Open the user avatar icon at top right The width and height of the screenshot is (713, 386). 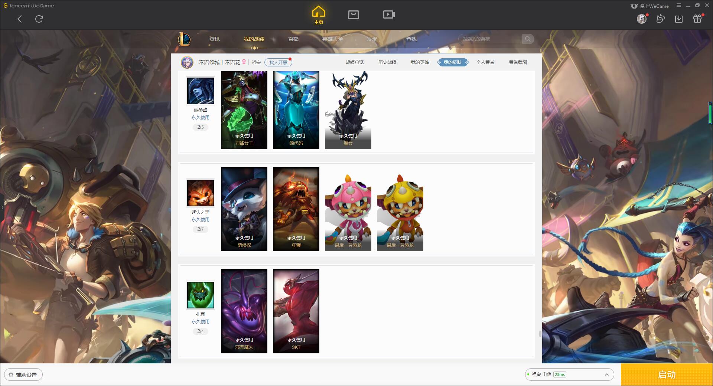642,19
